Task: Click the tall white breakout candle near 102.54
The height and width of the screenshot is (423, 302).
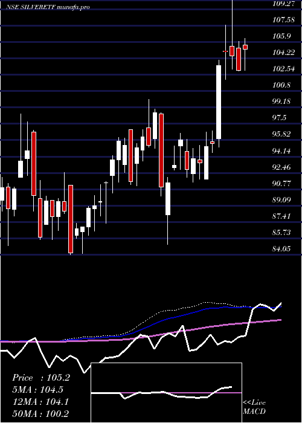Action: [x=219, y=102]
